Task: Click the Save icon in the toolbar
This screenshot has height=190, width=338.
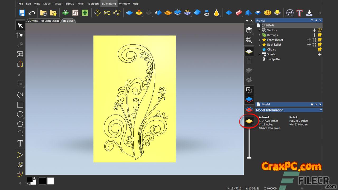Action: 22,13
